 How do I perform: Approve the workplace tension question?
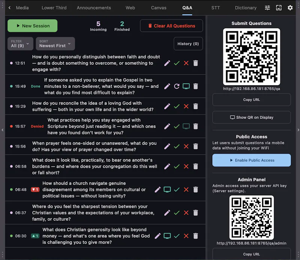tap(177, 212)
